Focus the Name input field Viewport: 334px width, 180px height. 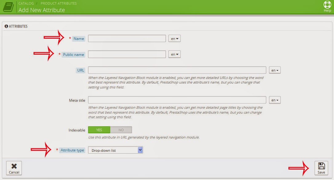coord(127,38)
